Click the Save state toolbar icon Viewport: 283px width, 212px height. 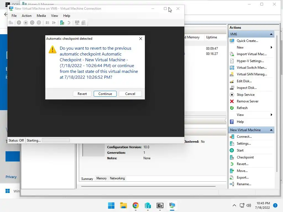click(x=39, y=23)
